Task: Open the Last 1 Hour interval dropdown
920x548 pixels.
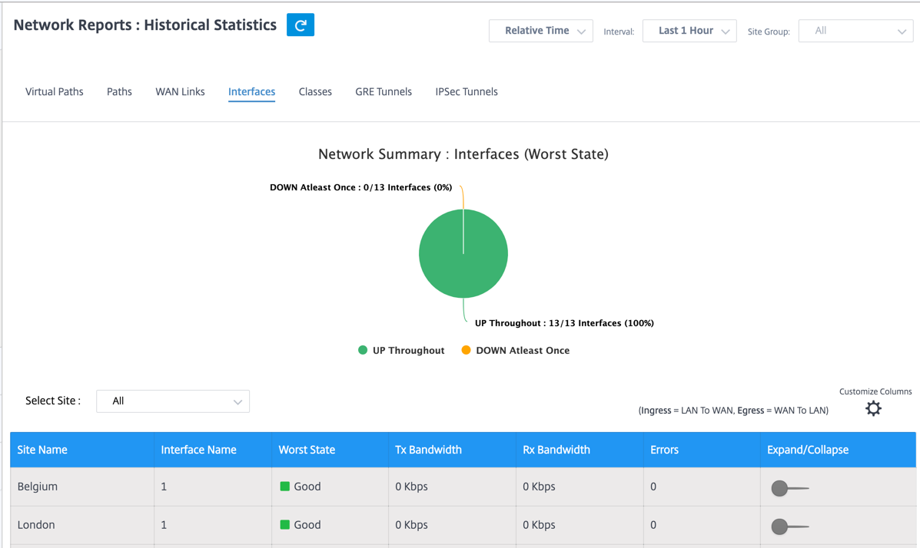Action: pos(689,31)
